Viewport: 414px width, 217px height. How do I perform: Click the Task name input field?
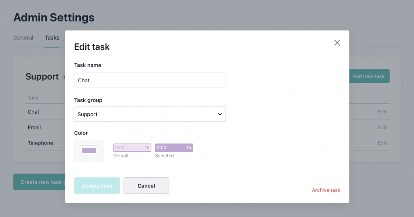(x=150, y=80)
